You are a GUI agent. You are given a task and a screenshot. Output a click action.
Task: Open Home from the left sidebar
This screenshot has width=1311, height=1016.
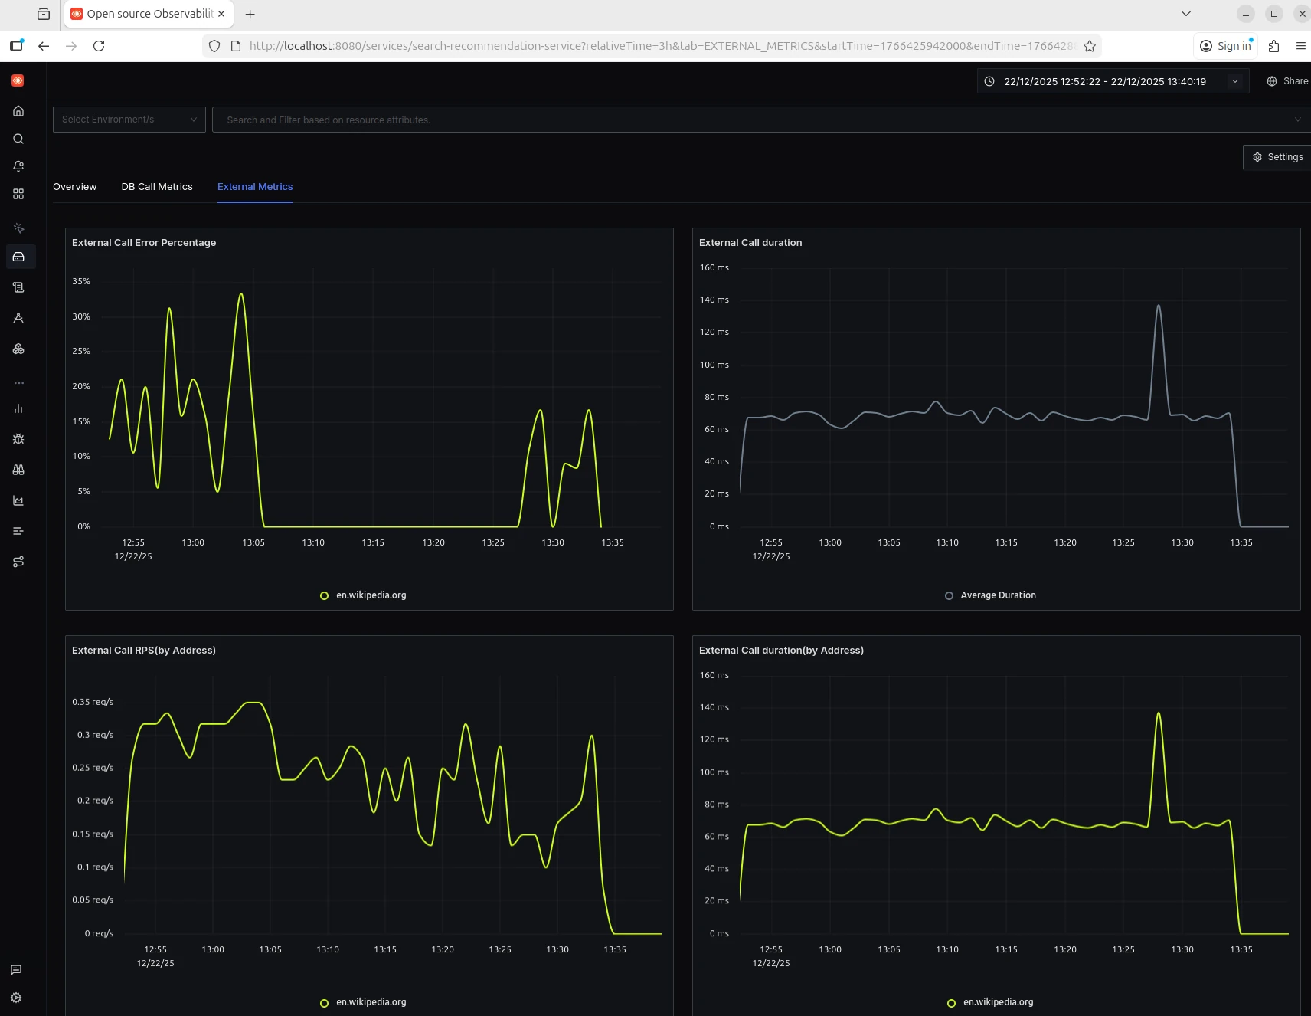click(x=18, y=111)
